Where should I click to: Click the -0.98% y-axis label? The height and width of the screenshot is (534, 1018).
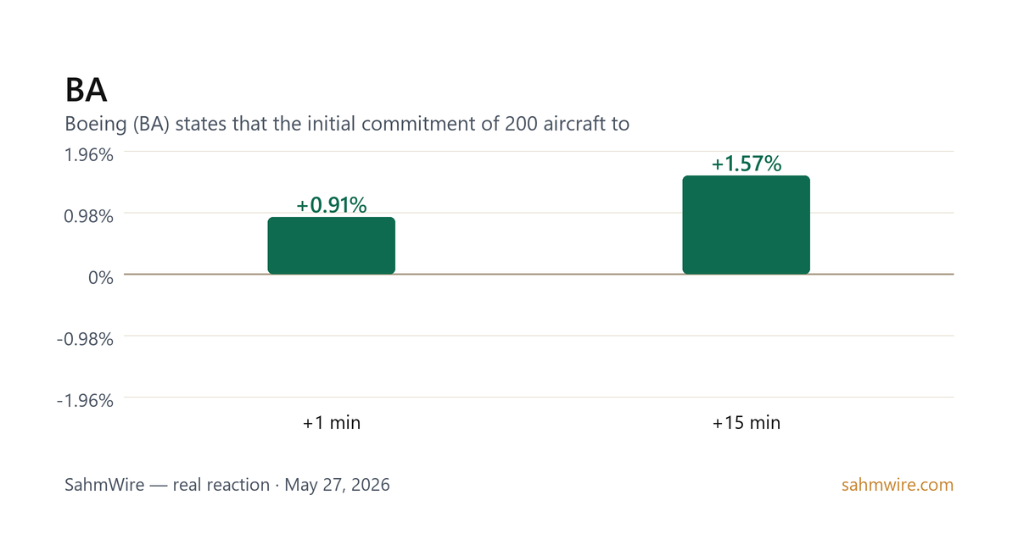(x=85, y=339)
